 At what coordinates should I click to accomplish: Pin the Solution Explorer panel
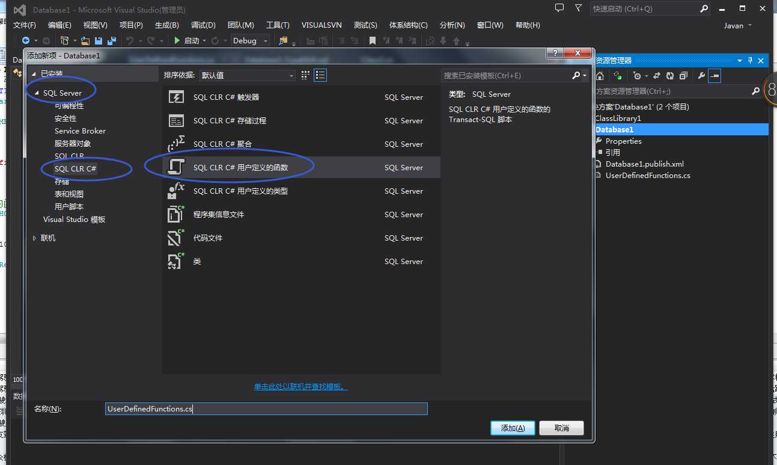coord(750,61)
